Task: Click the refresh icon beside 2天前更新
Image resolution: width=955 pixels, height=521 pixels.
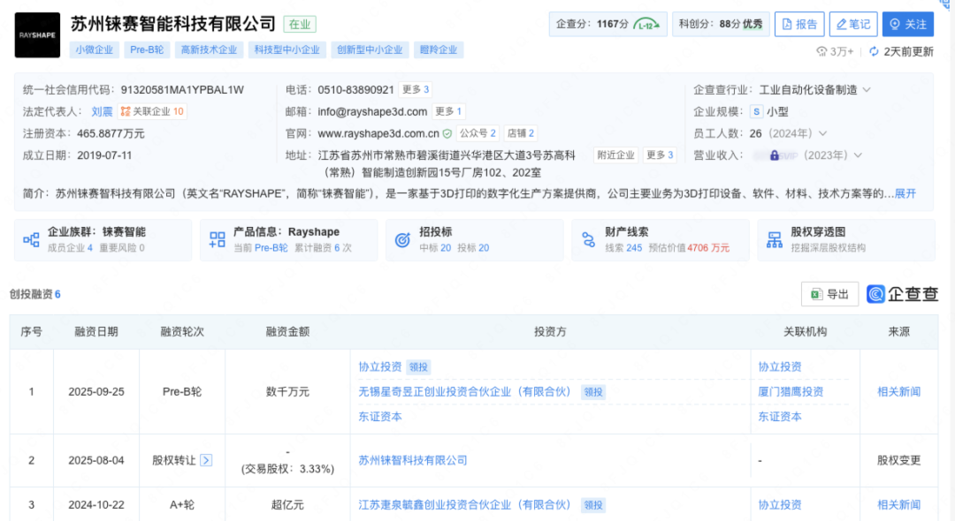Action: [874, 52]
